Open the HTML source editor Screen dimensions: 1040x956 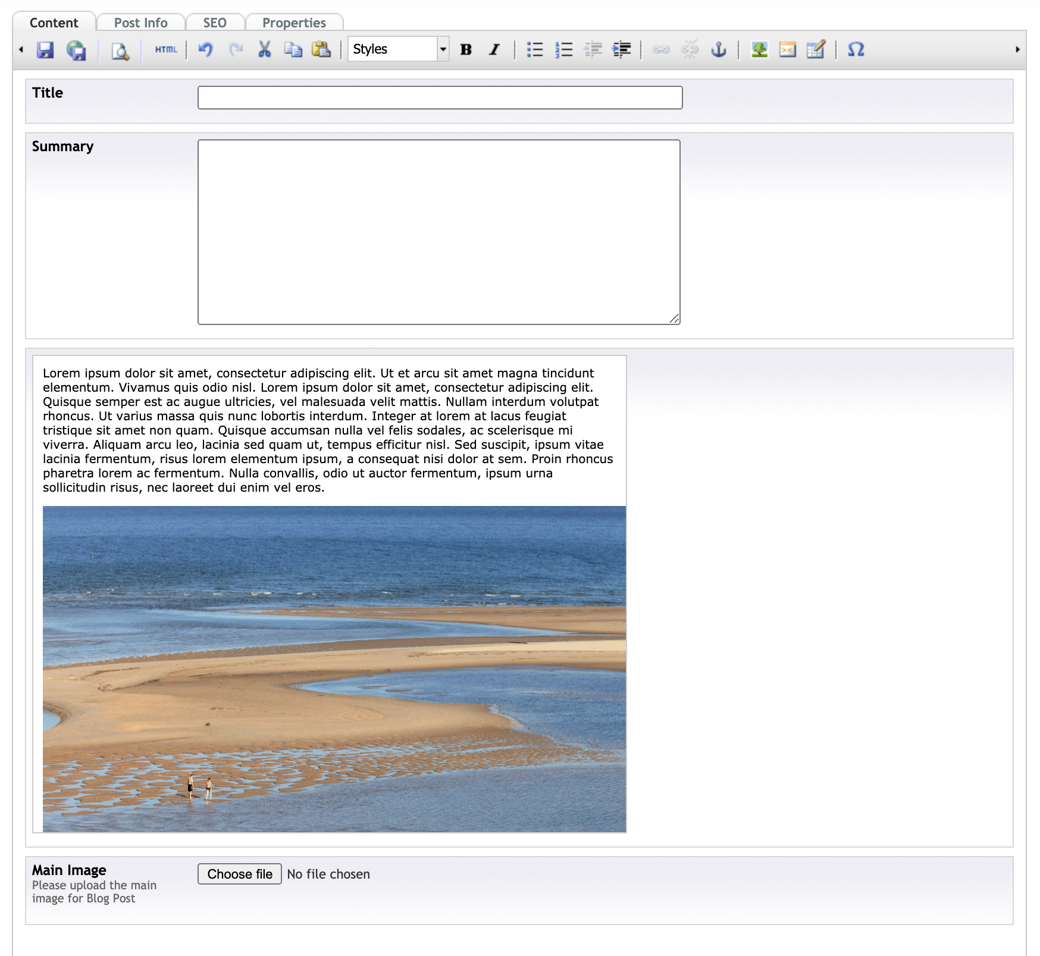tap(166, 50)
